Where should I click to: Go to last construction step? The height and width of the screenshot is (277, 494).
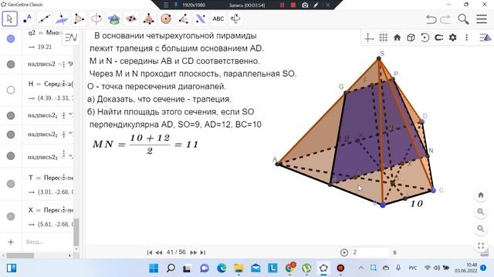(x=203, y=252)
